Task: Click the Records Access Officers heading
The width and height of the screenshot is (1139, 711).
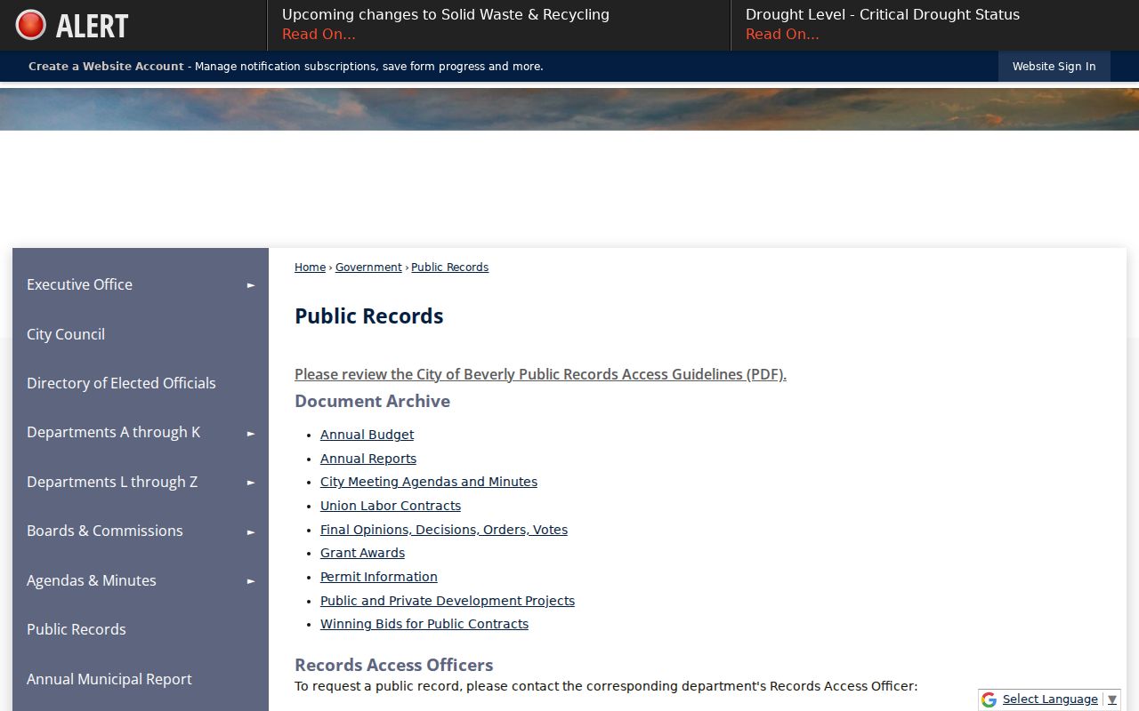Action: coord(393,665)
